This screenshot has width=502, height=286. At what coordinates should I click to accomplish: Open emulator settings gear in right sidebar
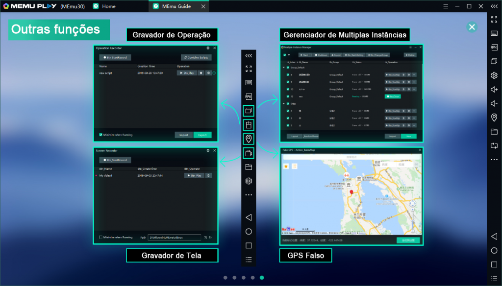494,75
